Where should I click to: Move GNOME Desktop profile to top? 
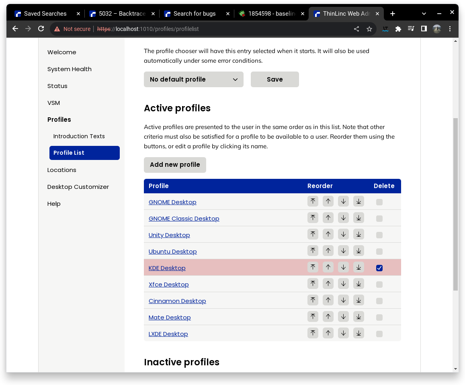[313, 201]
